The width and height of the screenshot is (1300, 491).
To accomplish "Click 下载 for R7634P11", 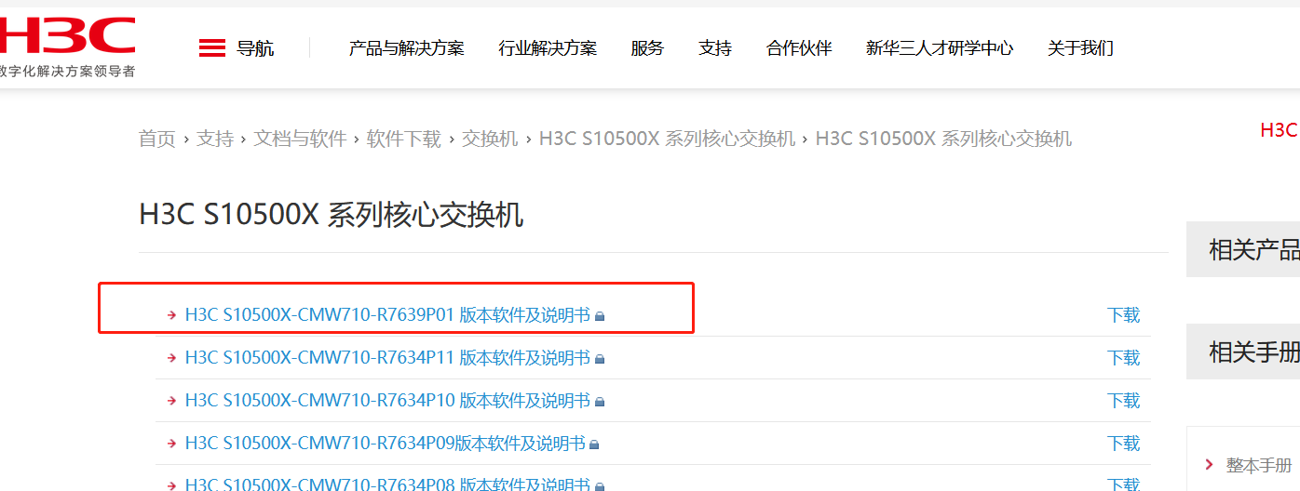I will pyautogui.click(x=1123, y=358).
